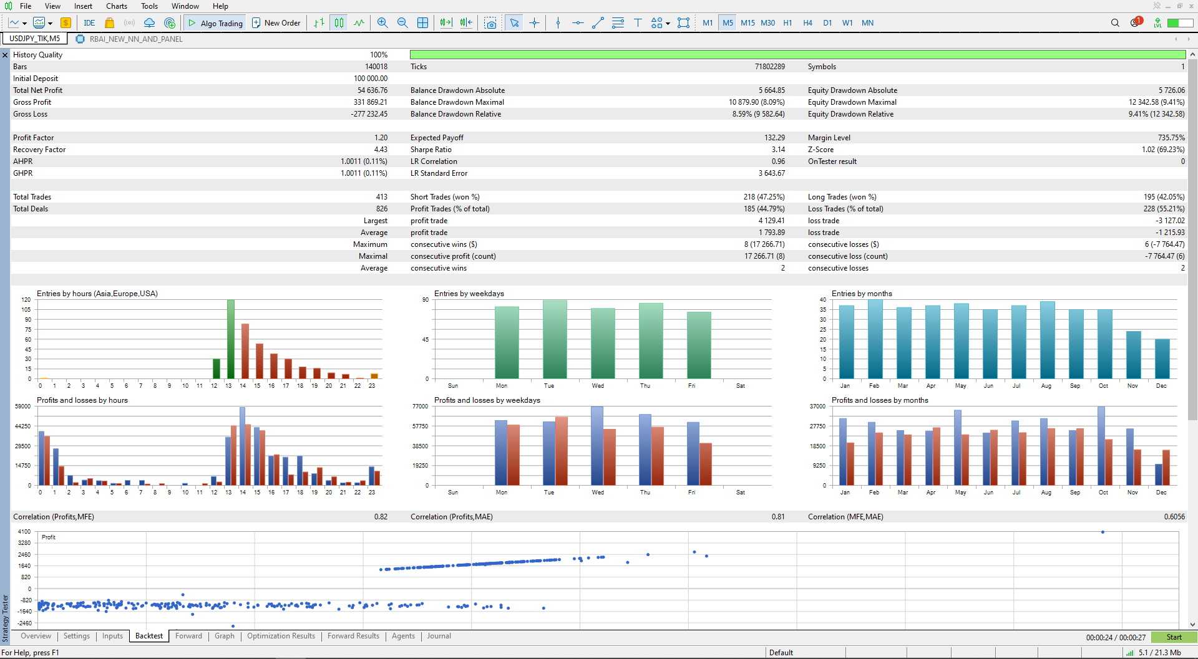Click the Zoom Out magnifier

(402, 23)
